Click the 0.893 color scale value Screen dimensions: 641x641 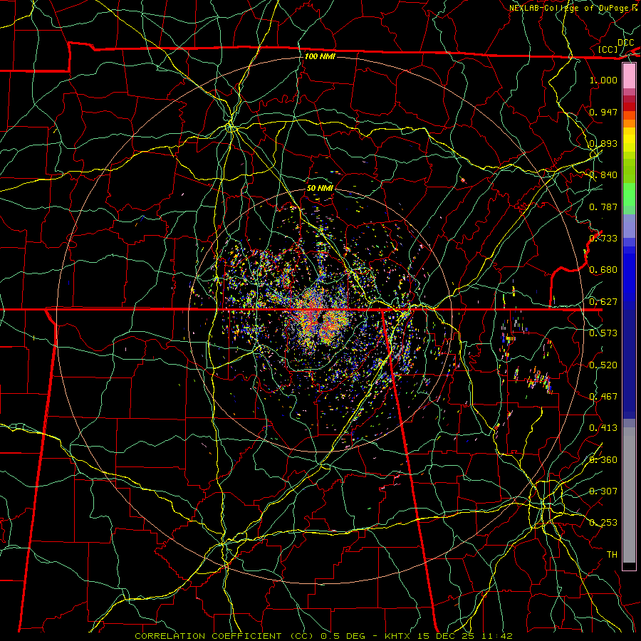[x=603, y=143]
